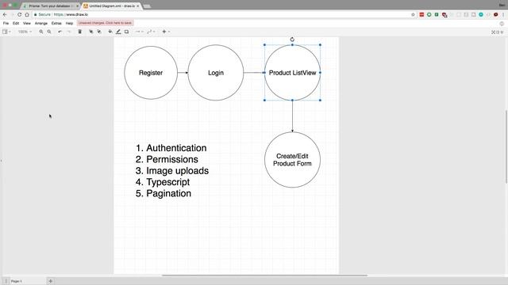Screen dimensions: 508x285
Task: Send selected shape to back
Action: [x=99, y=32]
